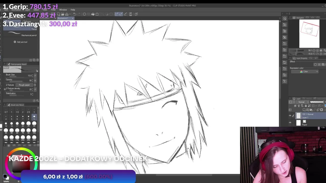Click the Scale/Rotate transform icon in the command bar
This screenshot has width=326, height=183.
pos(97,14)
